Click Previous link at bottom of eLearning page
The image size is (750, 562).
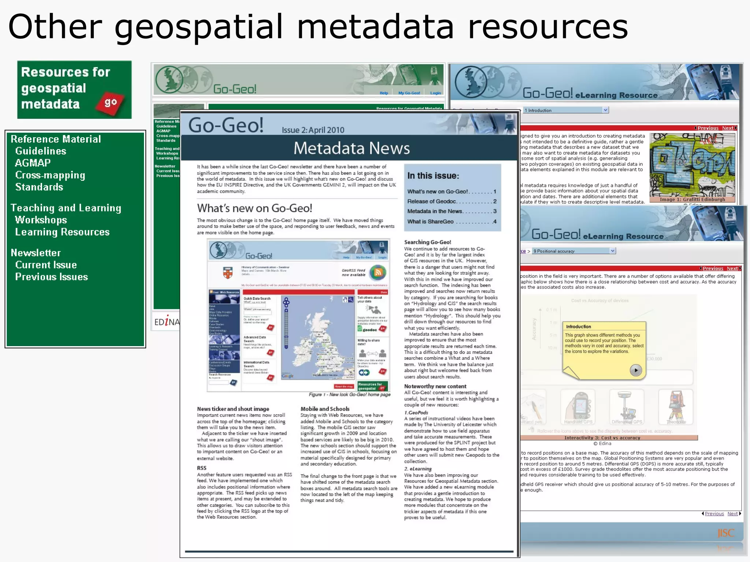tap(714, 514)
